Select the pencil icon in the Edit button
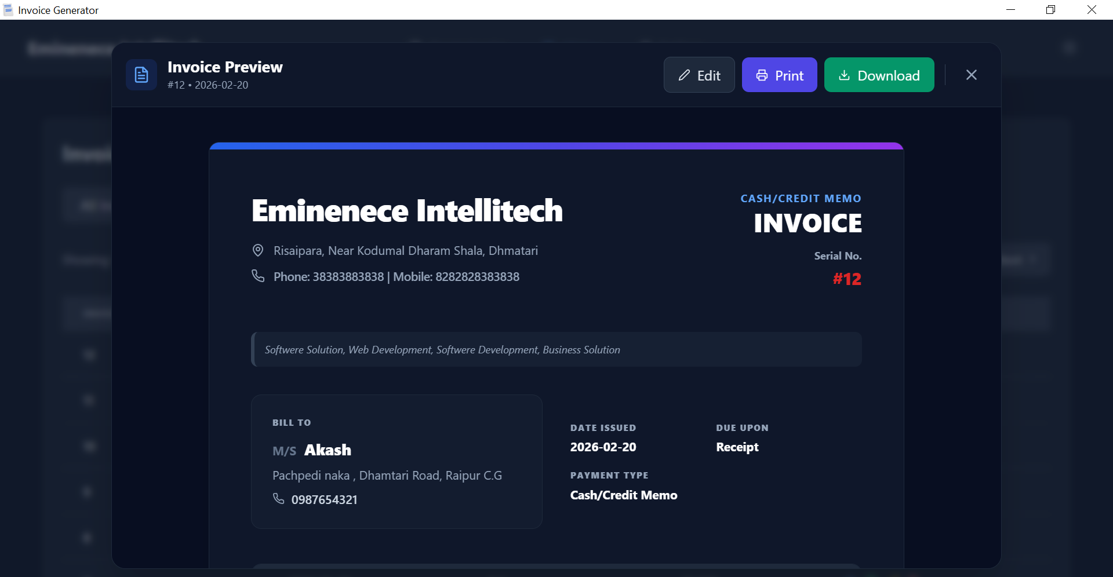1113x577 pixels. tap(685, 75)
